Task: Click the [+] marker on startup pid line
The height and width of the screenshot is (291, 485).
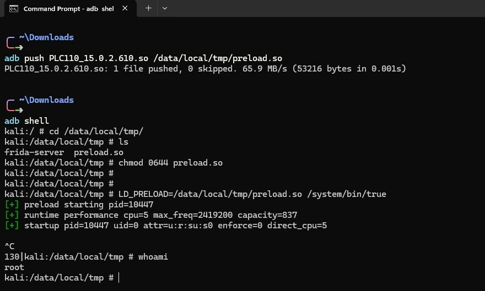Action: click(x=12, y=226)
